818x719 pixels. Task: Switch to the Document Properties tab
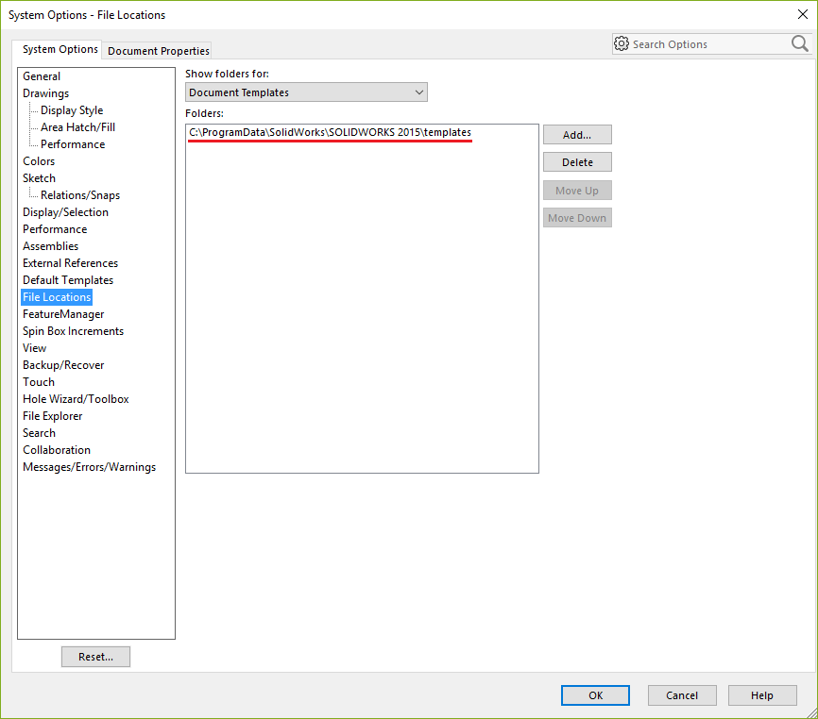(x=158, y=51)
